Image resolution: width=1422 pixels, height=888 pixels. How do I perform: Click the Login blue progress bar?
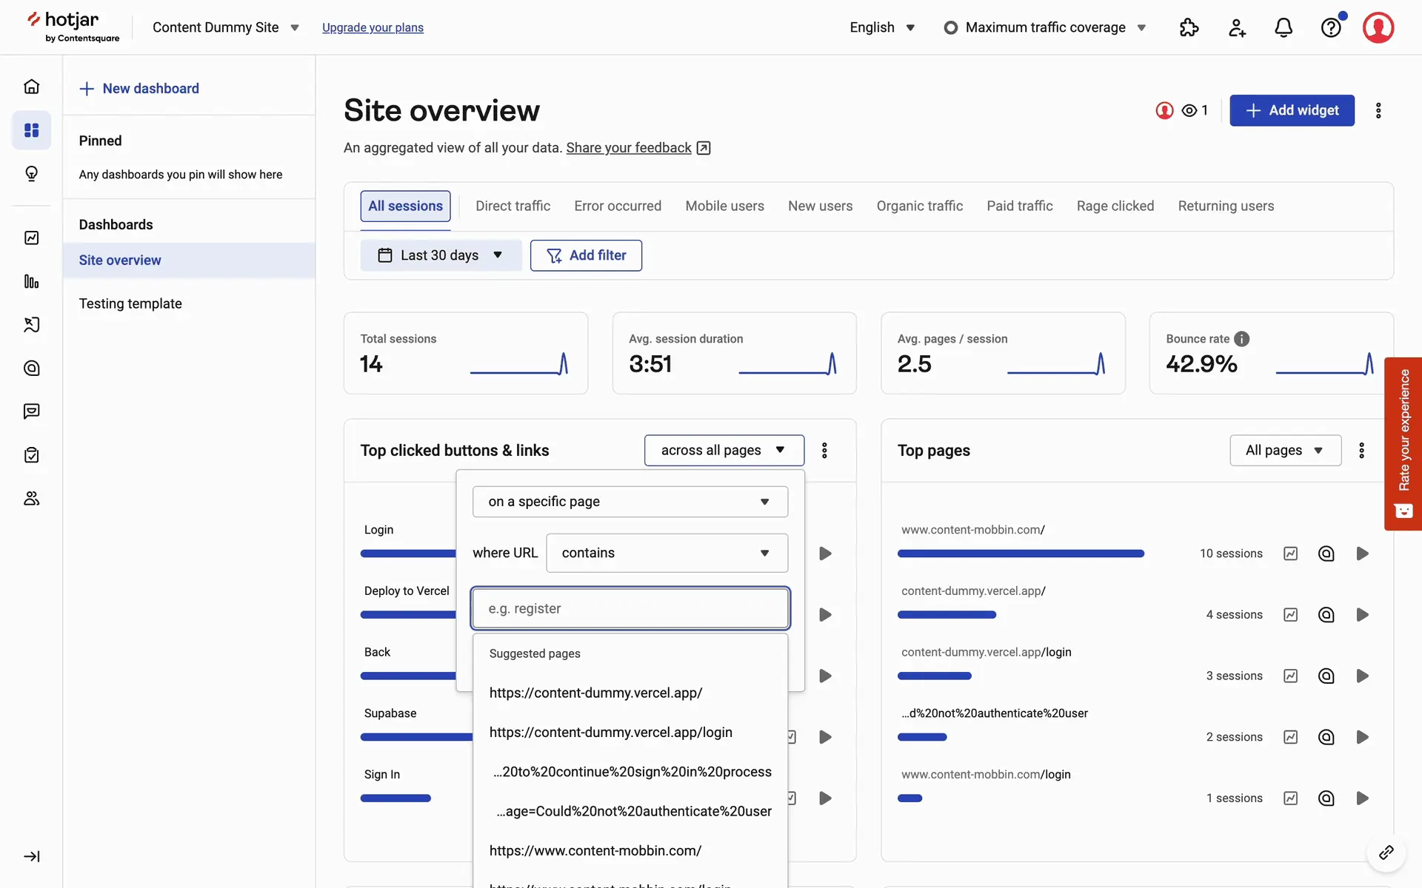pyautogui.click(x=407, y=554)
